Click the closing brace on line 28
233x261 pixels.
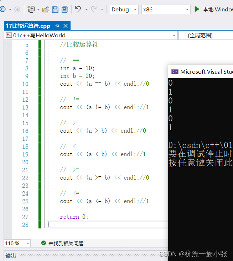click(x=48, y=224)
